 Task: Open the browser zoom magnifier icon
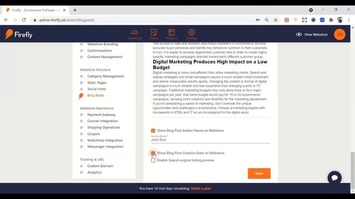coord(267,20)
